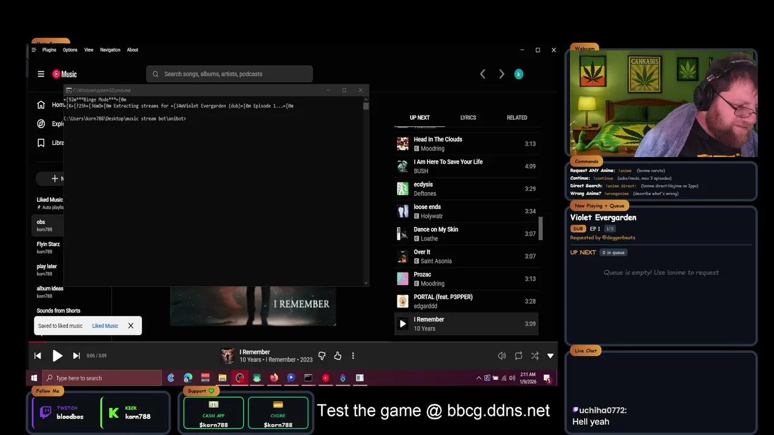Play Head In The Clouds from queue
The height and width of the screenshot is (435, 774).
466,144
